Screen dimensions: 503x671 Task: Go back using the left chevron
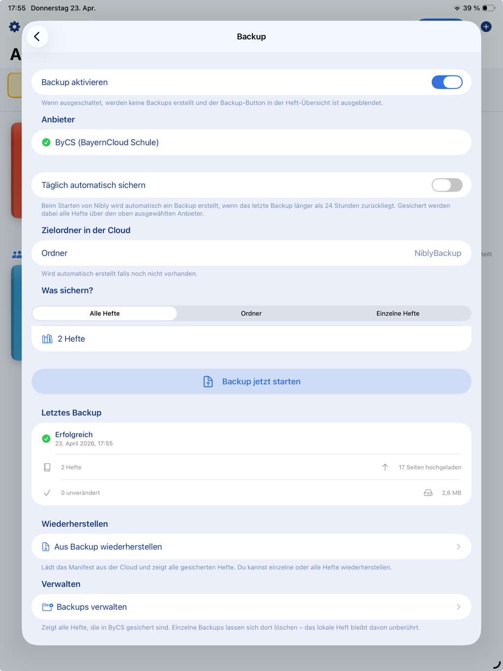[x=37, y=36]
